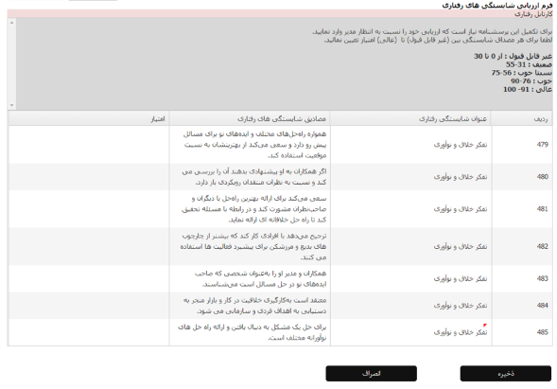This screenshot has width=557, height=389.
Task: Click the انصراف (Cancel) button
Action: [x=372, y=374]
